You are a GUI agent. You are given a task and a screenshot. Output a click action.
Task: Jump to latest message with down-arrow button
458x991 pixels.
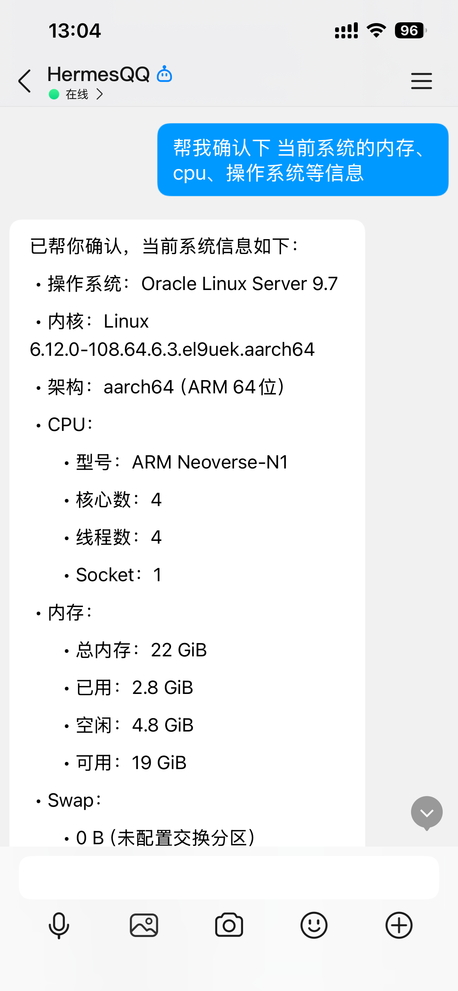coord(427,813)
